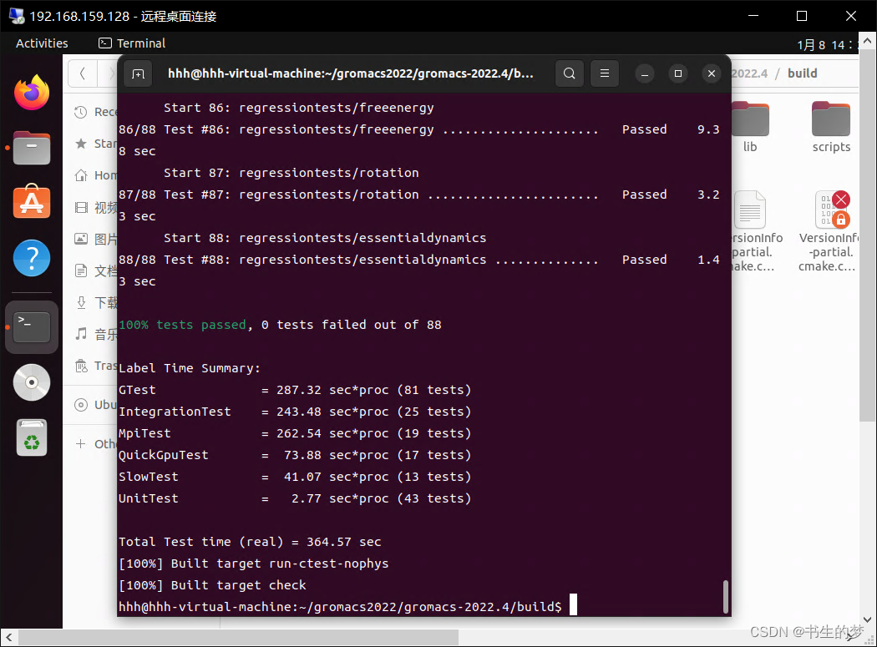
Task: Open the lib folder in Files
Action: pos(750,128)
